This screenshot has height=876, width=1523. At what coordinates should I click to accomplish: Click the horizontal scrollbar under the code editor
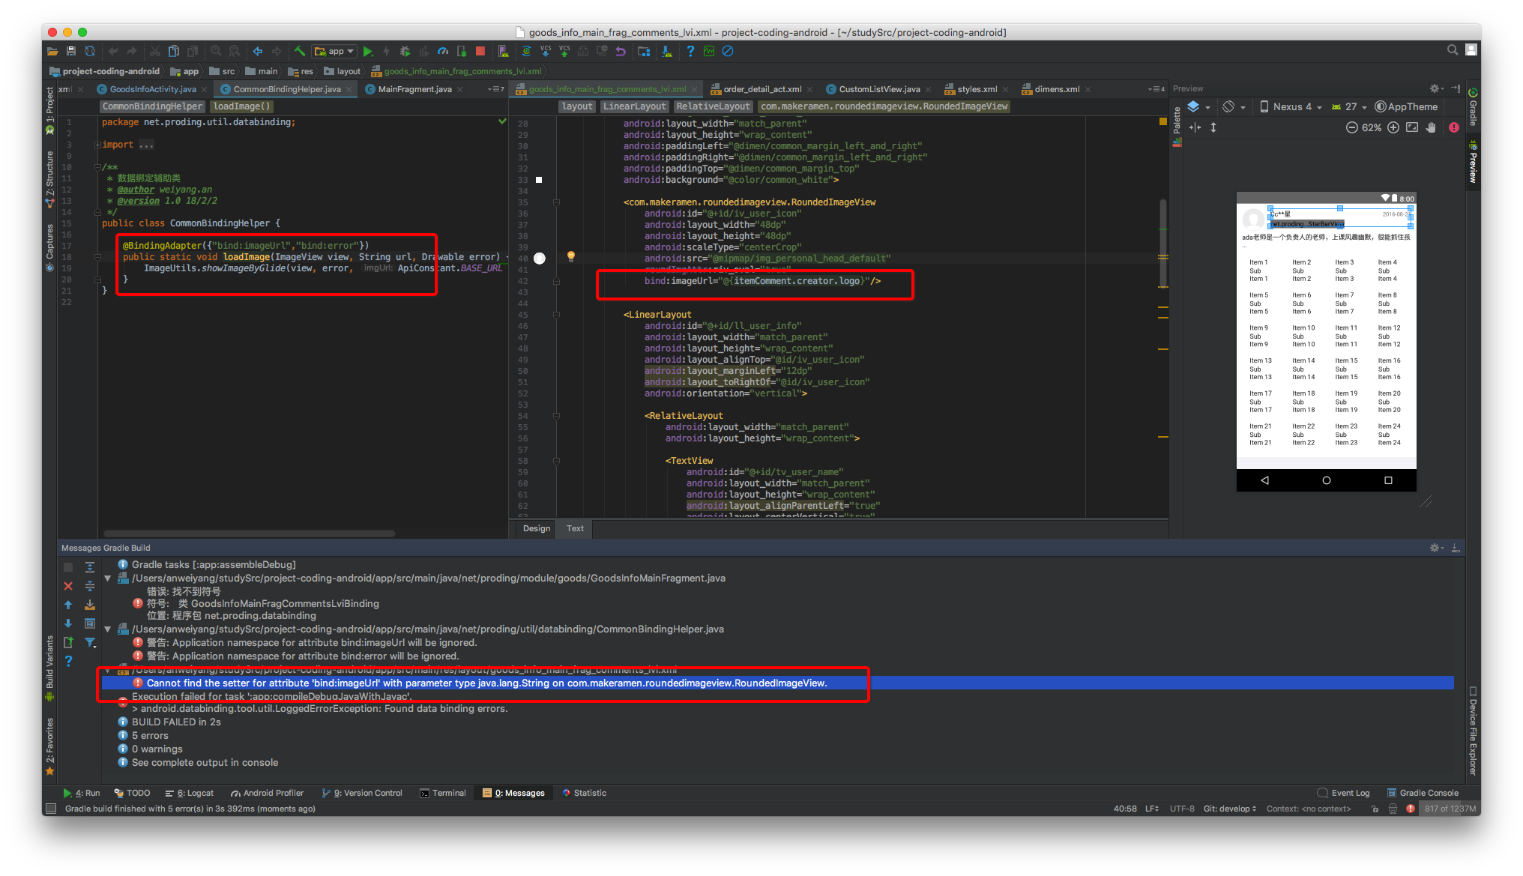247,534
